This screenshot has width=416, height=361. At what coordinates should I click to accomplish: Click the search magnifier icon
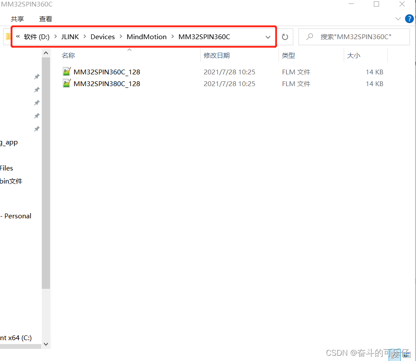pyautogui.click(x=309, y=37)
